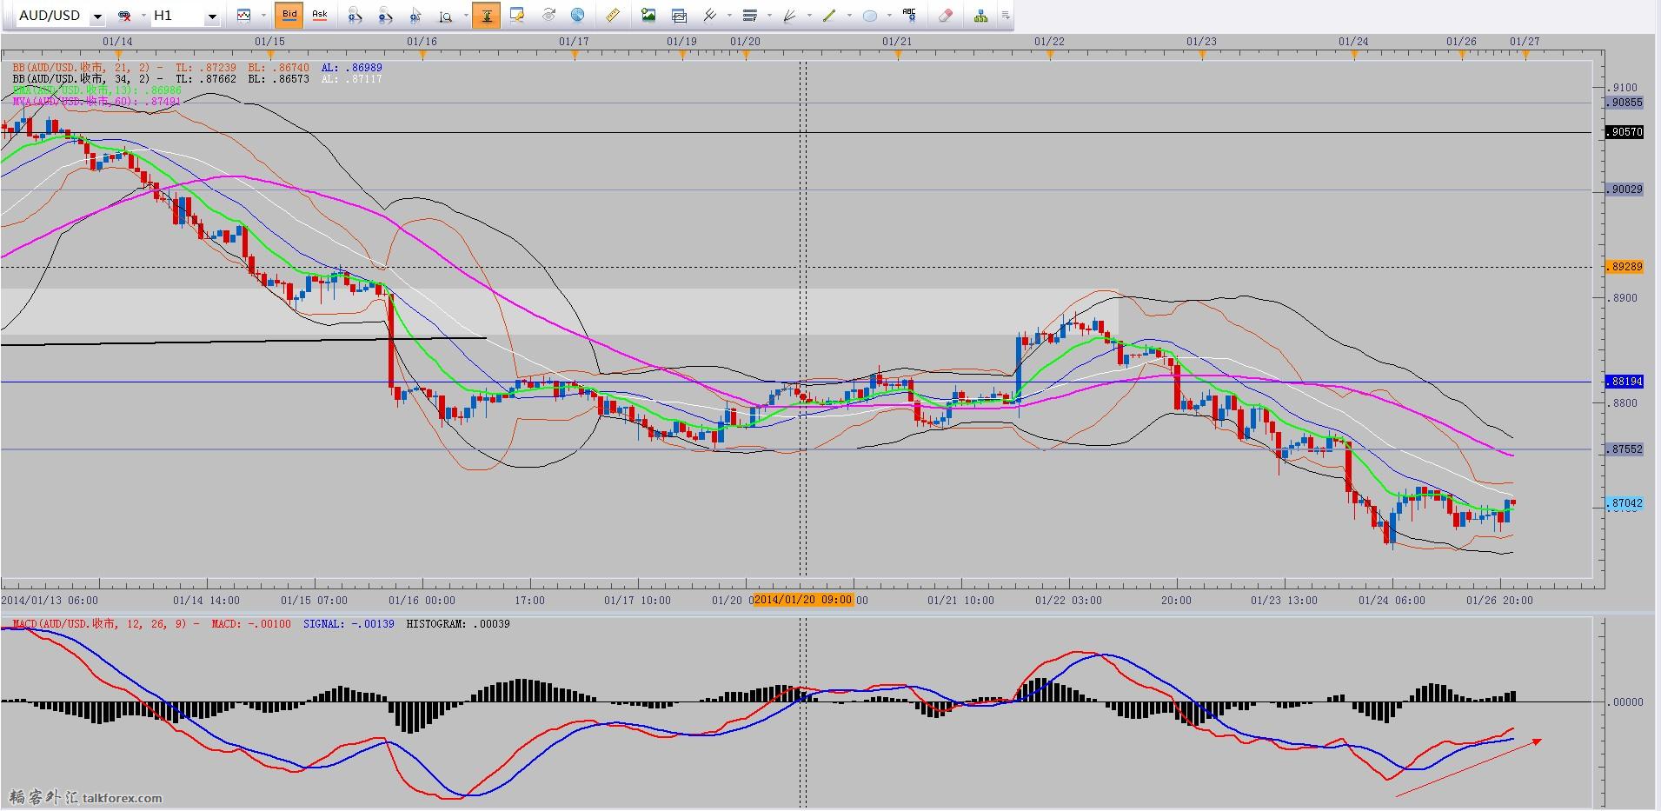Viewport: 1661px width, 811px height.
Task: Click the .90570 price label
Action: (x=1624, y=132)
